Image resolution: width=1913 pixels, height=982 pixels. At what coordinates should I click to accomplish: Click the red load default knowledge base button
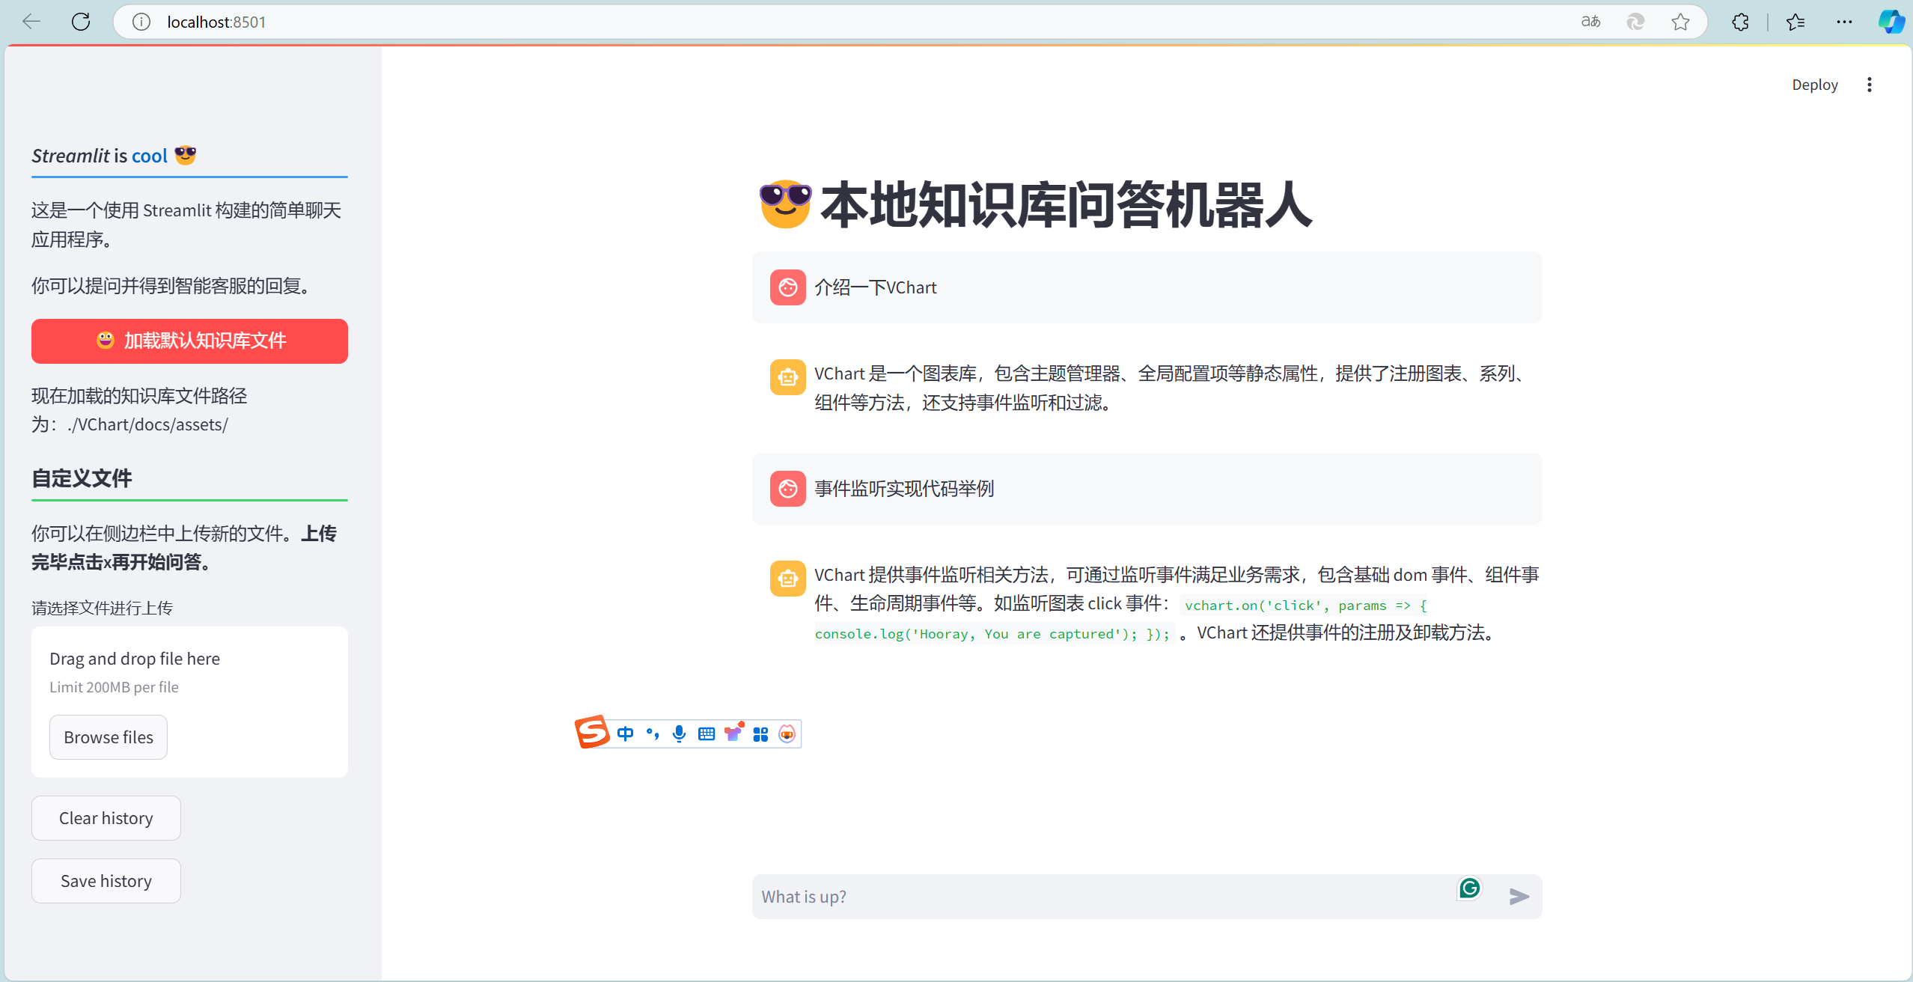(x=189, y=341)
